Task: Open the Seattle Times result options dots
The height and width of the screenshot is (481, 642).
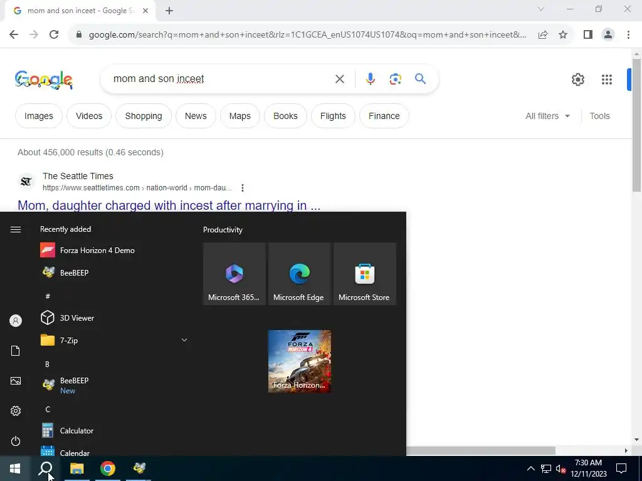Action: pyautogui.click(x=243, y=188)
